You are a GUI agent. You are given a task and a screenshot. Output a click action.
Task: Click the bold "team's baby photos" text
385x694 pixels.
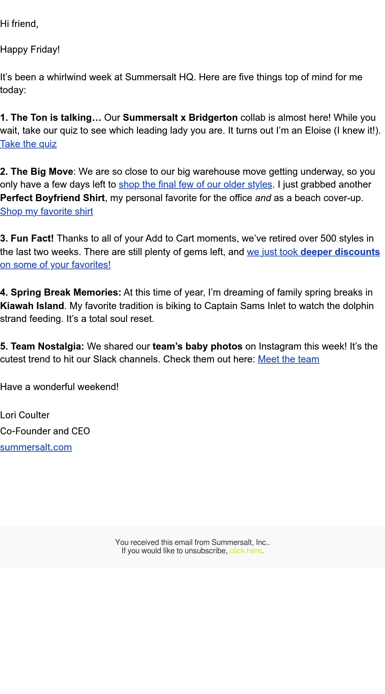[x=197, y=346]
